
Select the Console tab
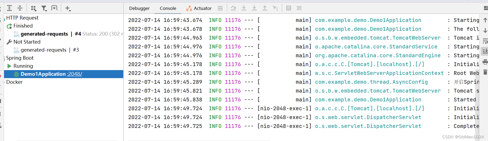(x=168, y=8)
